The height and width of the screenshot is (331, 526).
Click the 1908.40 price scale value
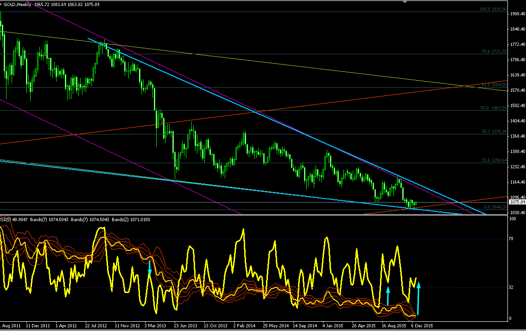point(518,14)
